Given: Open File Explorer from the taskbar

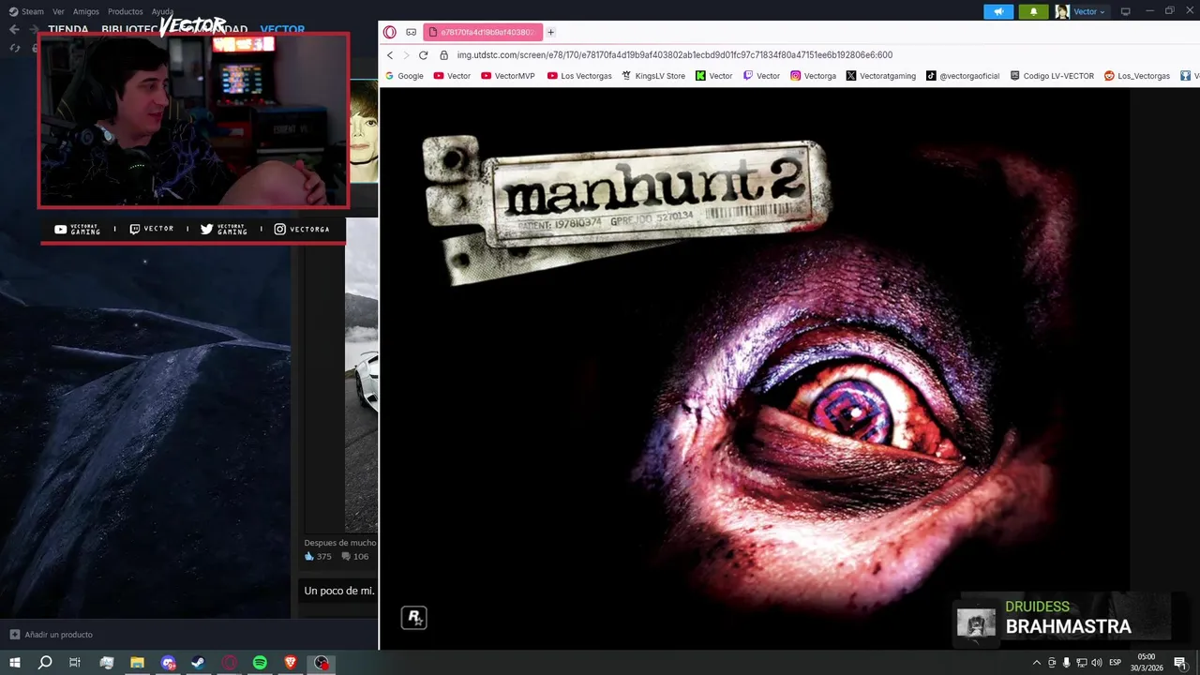Looking at the screenshot, I should coord(137,663).
